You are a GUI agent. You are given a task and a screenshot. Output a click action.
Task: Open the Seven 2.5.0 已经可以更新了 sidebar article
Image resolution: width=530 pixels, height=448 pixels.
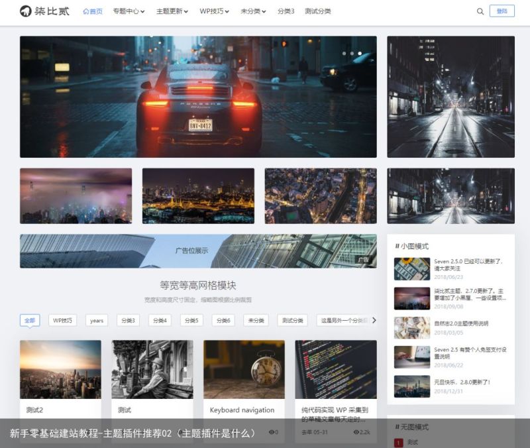coord(468,264)
